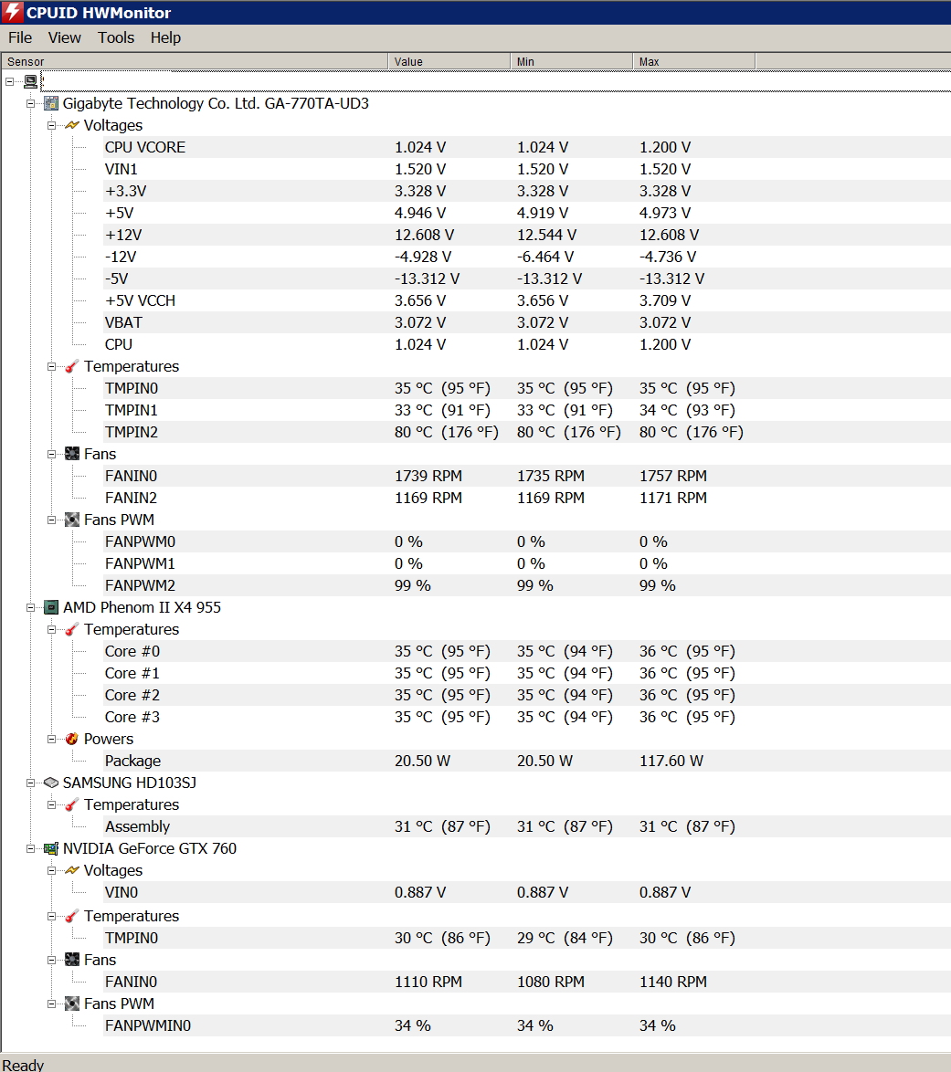Viewport: 951px width, 1072px height.
Task: Click the Max column header
Action: (694, 61)
